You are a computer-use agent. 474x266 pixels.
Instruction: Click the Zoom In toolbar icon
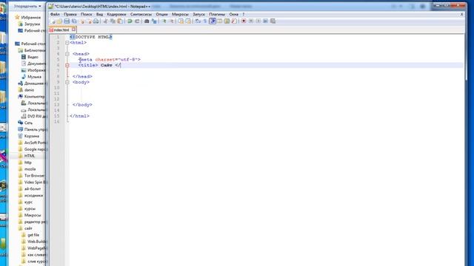point(164,21)
